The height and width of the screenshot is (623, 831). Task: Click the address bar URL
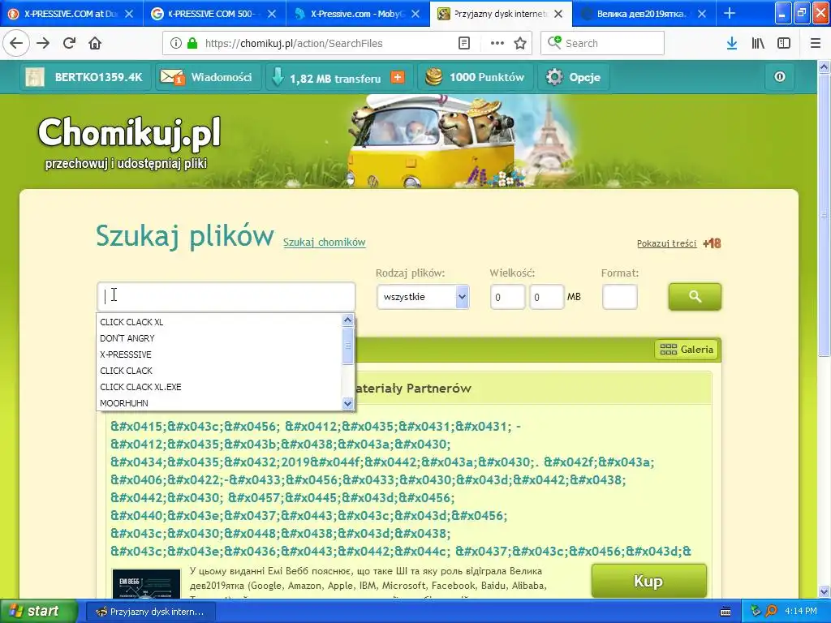[294, 44]
